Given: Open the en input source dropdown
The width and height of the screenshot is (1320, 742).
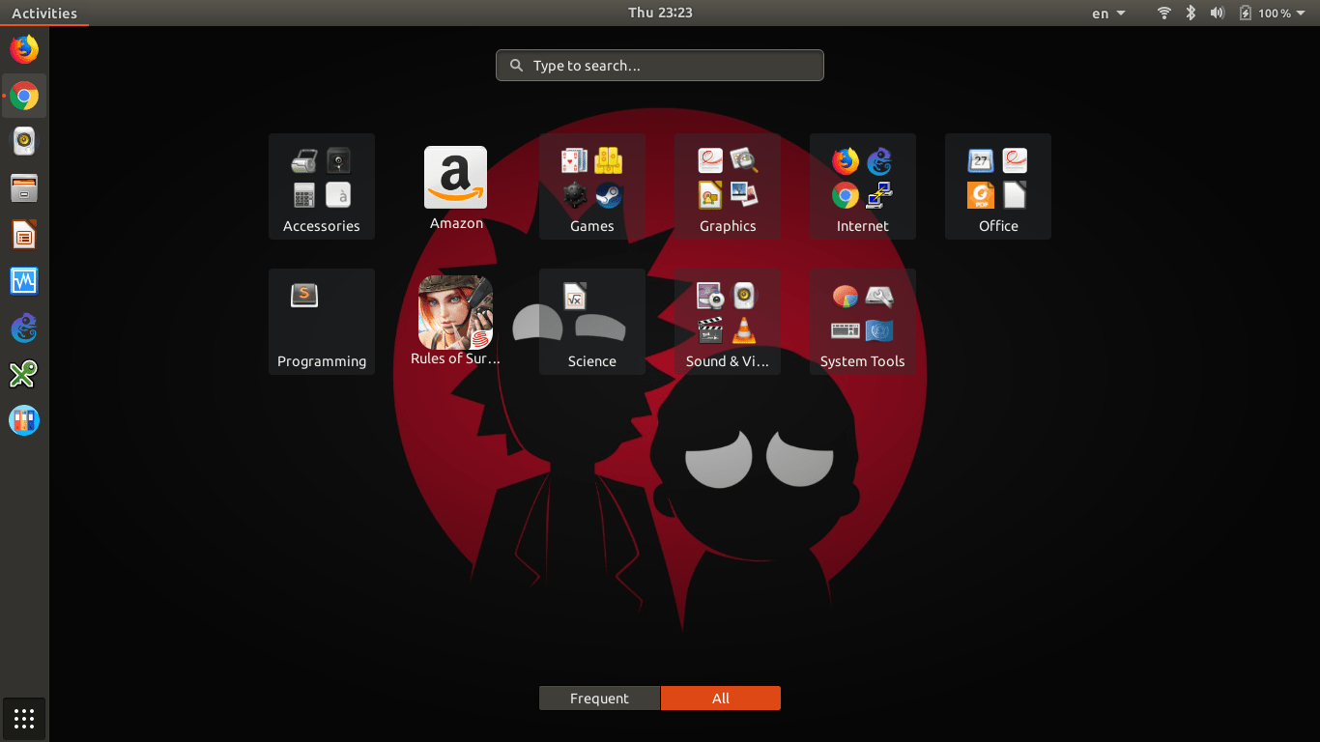Looking at the screenshot, I should [x=1108, y=13].
